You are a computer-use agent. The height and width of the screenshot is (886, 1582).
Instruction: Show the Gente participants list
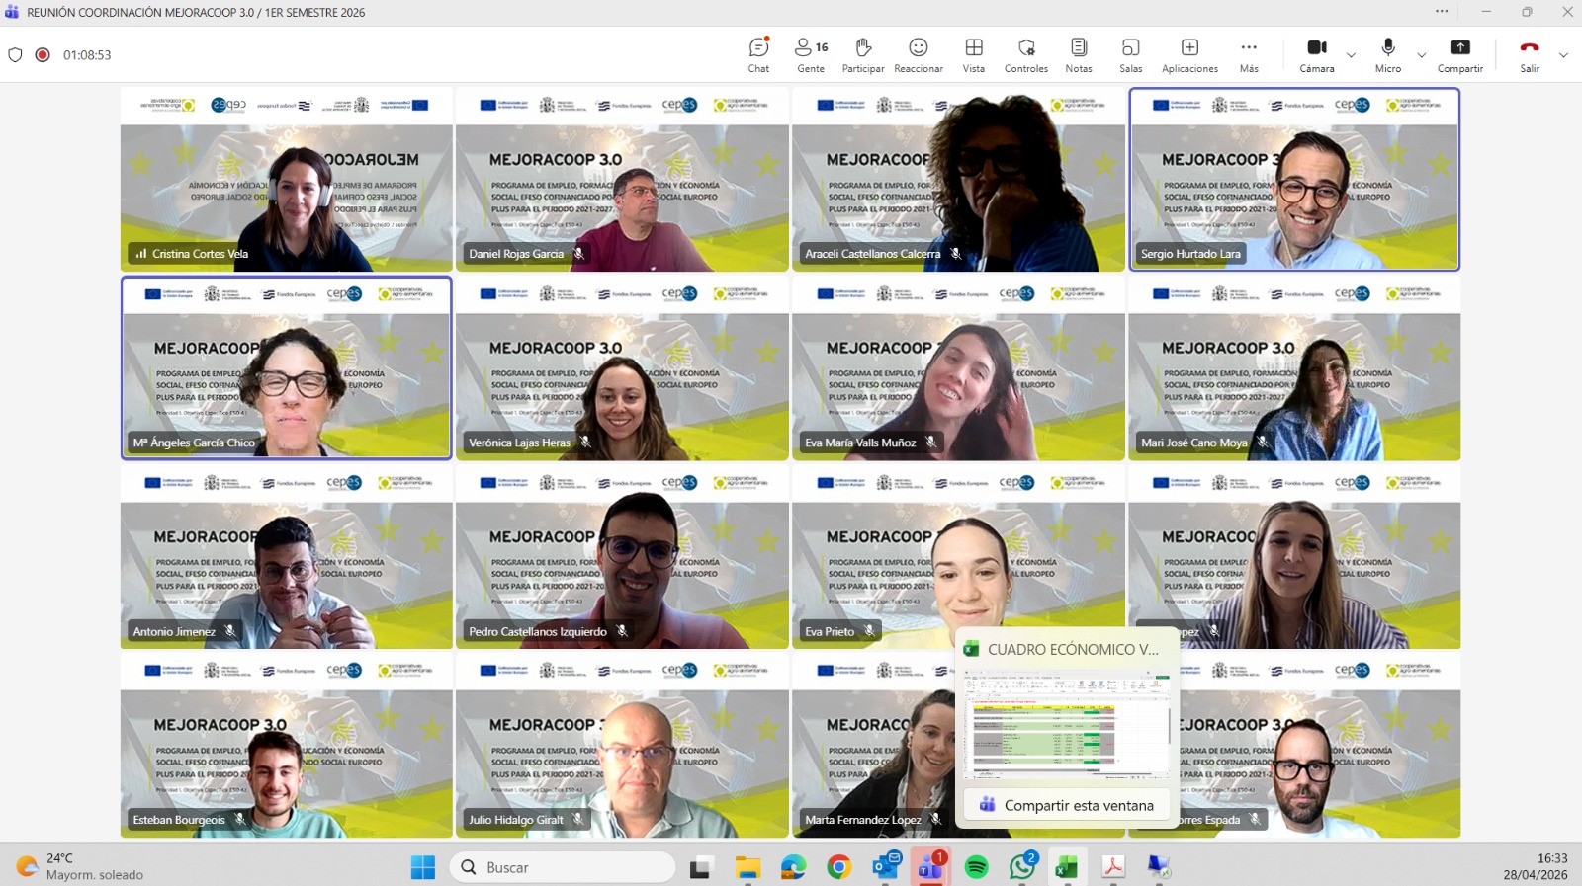[x=811, y=54]
